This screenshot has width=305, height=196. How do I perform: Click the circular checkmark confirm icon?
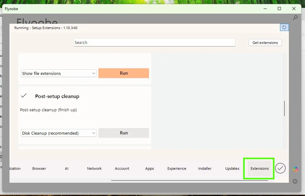tap(280, 168)
